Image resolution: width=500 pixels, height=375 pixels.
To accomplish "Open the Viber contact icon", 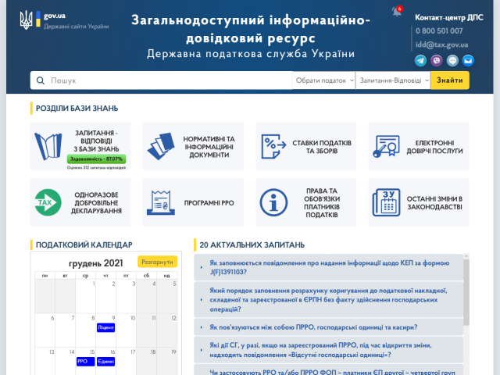I will point(437,60).
